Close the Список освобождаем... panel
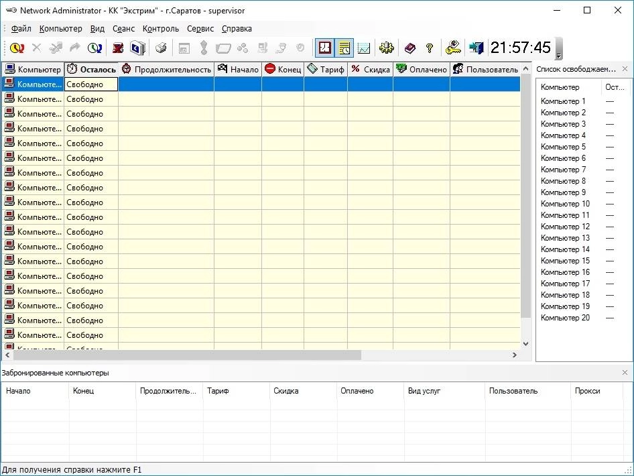The image size is (634, 476). click(x=625, y=69)
